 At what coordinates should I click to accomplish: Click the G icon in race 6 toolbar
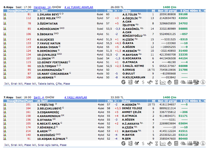tap(124, 82)
